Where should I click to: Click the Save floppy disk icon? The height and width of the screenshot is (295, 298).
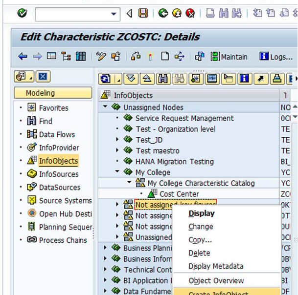point(143,14)
